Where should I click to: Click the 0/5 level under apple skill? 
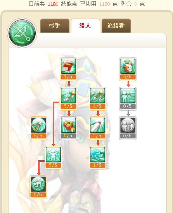click(x=68, y=136)
